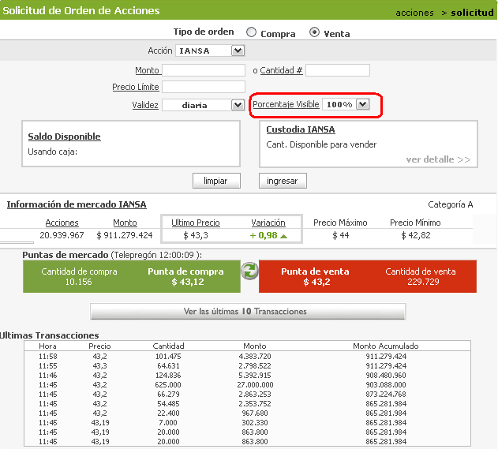The image size is (498, 449).
Task: Select the Compra radio button
Action: click(252, 32)
